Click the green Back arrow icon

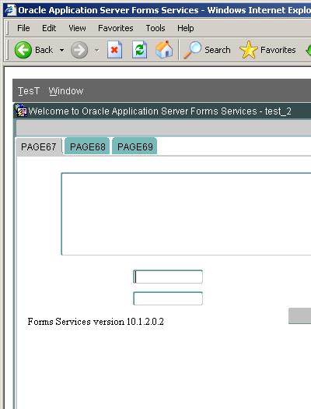pyautogui.click(x=23, y=50)
